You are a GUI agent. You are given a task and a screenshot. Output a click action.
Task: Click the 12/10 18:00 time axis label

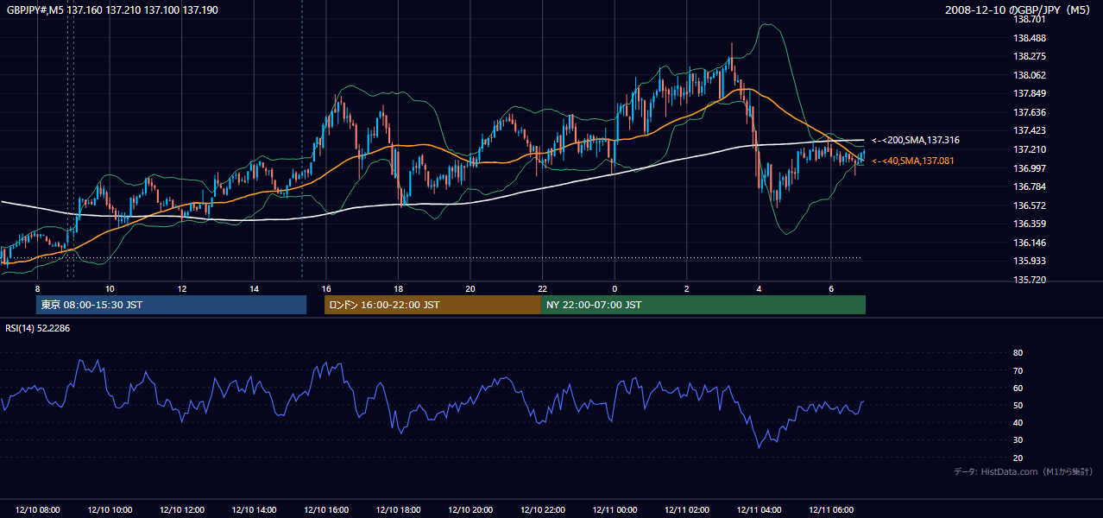(398, 510)
